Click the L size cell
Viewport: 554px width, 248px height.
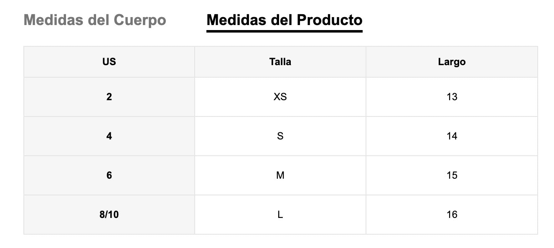coord(280,215)
